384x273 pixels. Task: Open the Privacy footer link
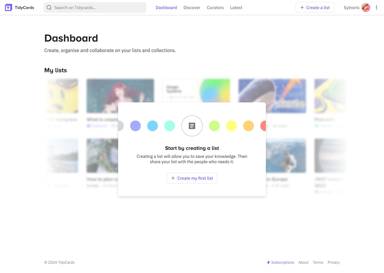coord(334,262)
